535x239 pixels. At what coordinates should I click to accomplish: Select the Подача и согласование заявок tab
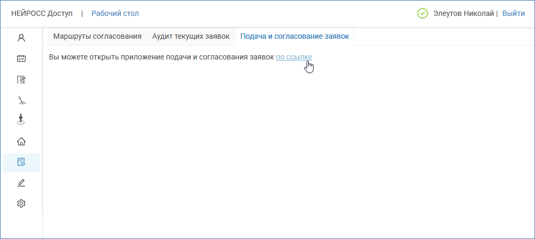[x=295, y=37]
